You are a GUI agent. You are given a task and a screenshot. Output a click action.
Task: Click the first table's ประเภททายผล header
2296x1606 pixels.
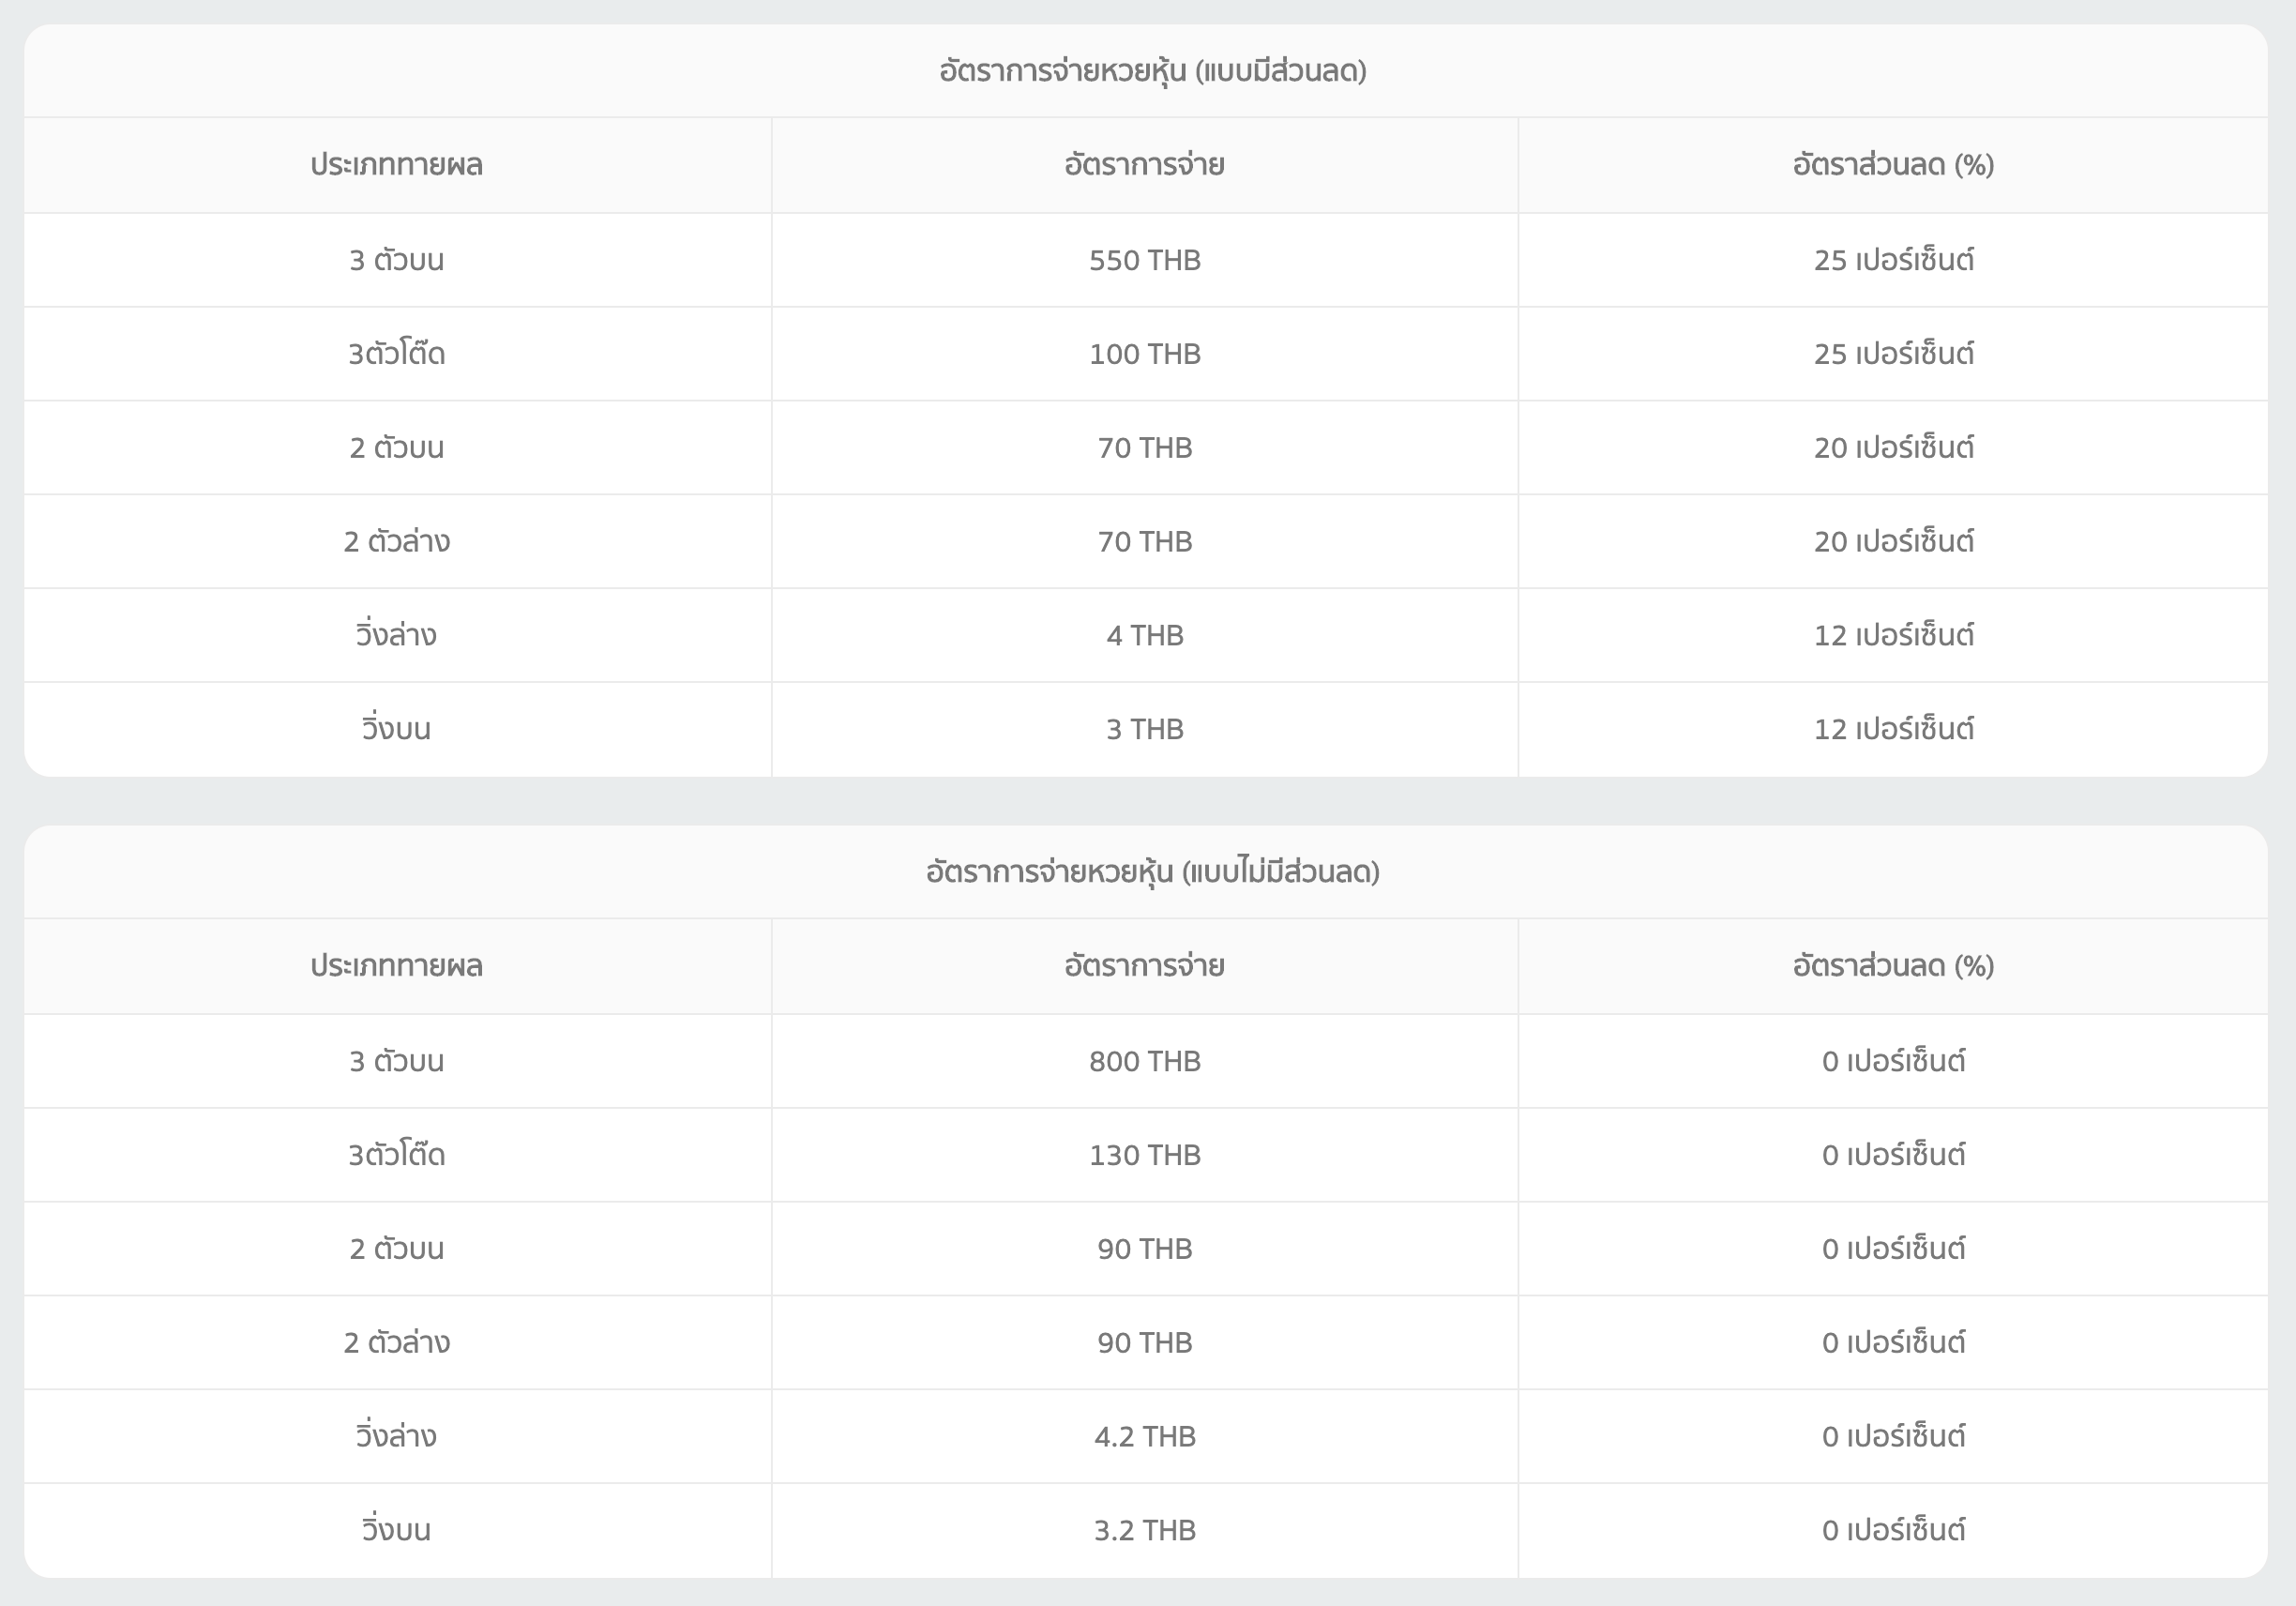[396, 165]
